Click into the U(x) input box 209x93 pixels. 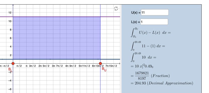click(155, 13)
